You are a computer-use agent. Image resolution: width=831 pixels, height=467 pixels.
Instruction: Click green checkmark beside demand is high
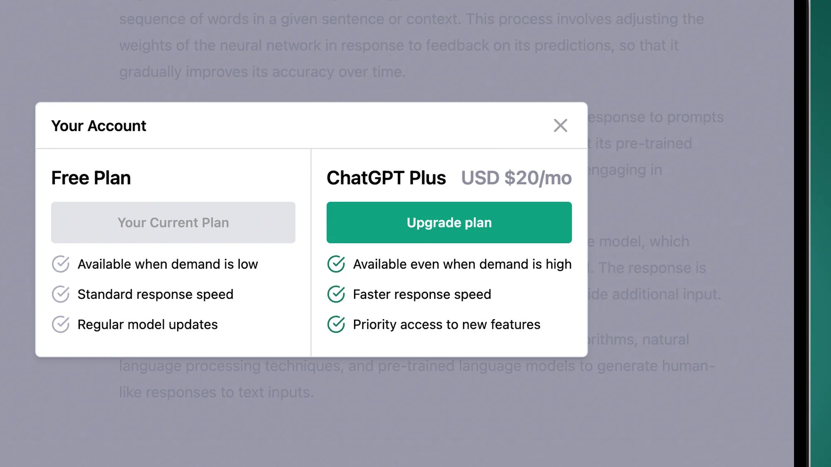tap(336, 264)
